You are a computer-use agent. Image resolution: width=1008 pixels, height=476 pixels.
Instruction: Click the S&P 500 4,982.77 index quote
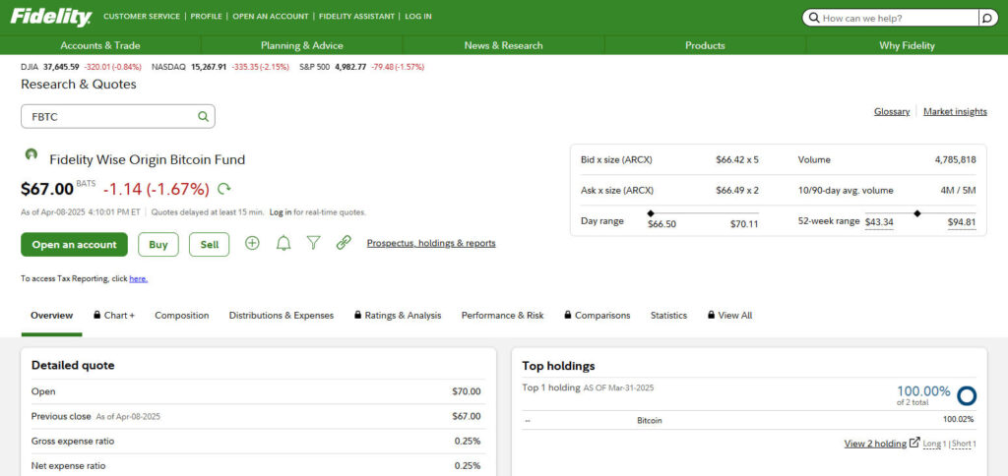point(362,67)
